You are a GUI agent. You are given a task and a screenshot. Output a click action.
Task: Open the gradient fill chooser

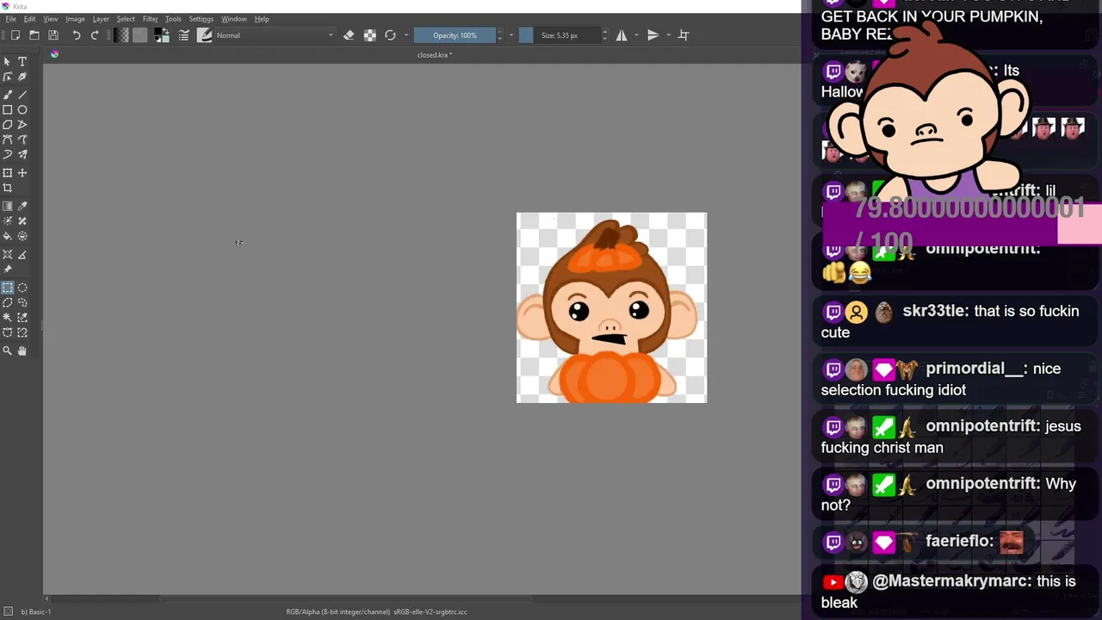point(121,35)
